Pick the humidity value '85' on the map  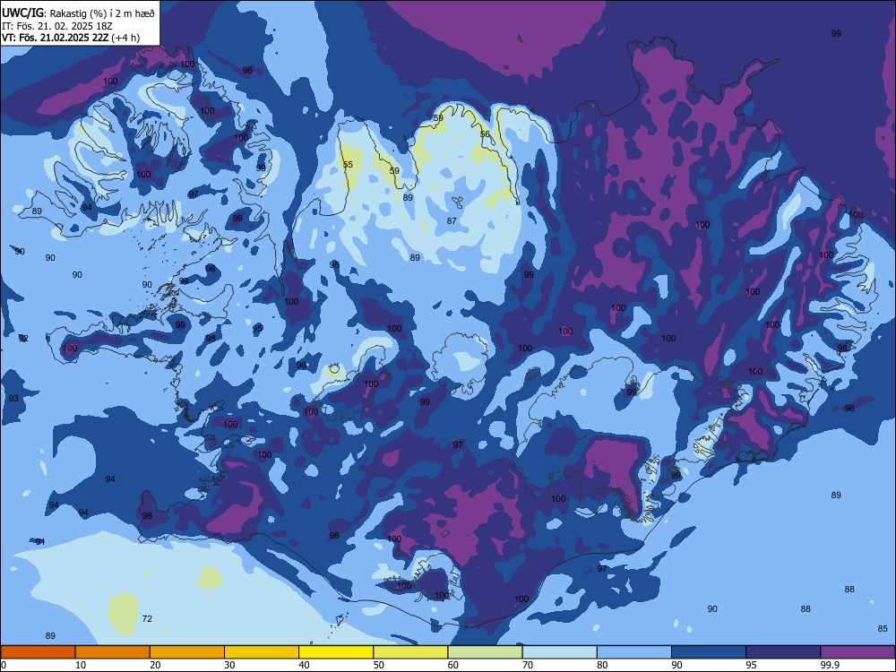coord(883,629)
